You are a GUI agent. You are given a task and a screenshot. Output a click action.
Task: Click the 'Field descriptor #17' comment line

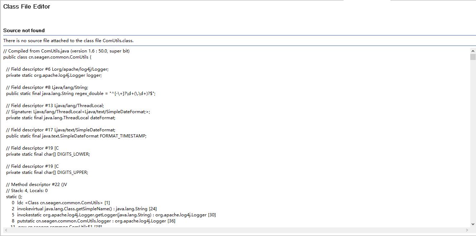coord(61,130)
